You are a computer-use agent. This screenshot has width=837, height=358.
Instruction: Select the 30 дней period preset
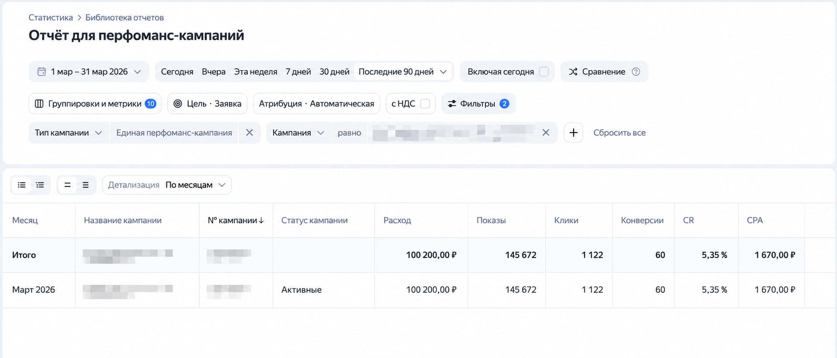(x=334, y=72)
